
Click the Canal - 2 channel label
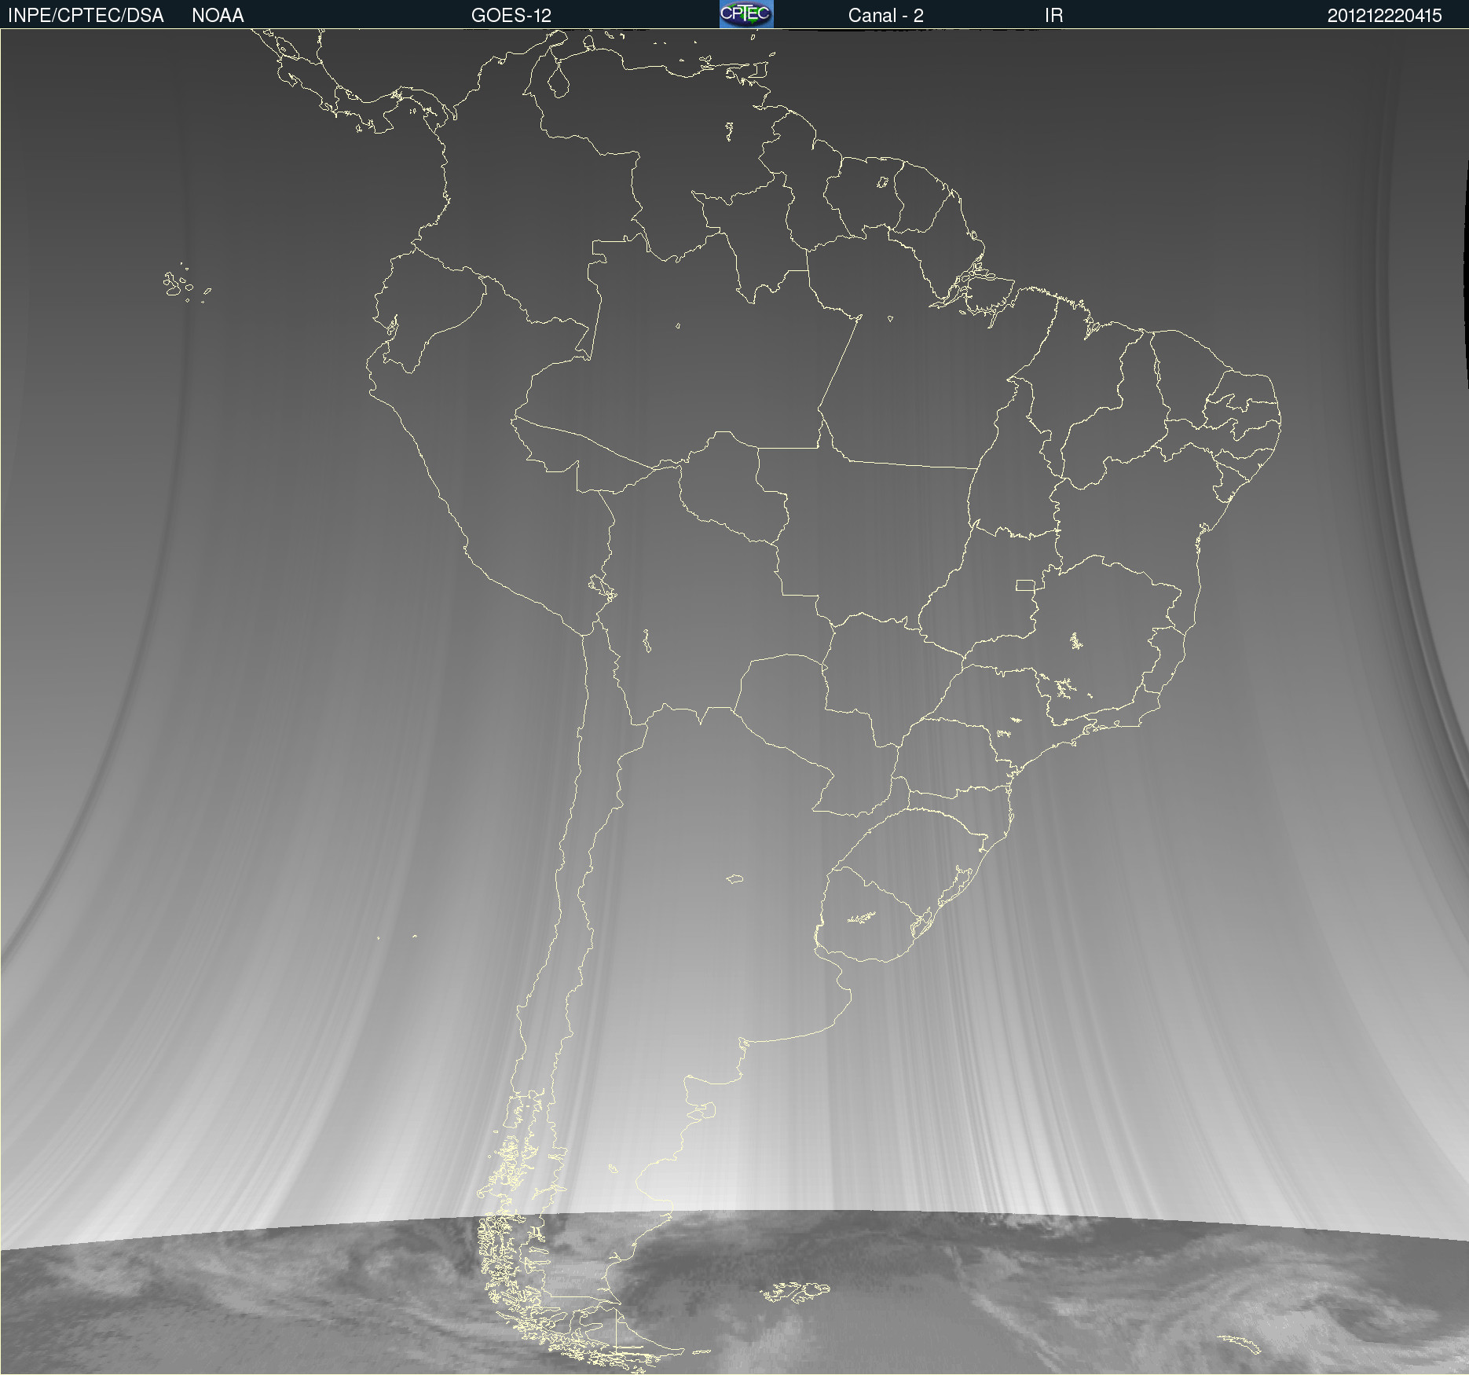click(885, 16)
